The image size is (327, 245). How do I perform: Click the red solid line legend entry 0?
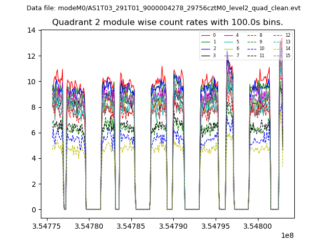(x=209, y=35)
